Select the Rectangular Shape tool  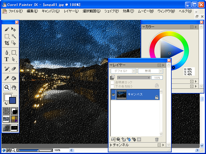click(14, 52)
